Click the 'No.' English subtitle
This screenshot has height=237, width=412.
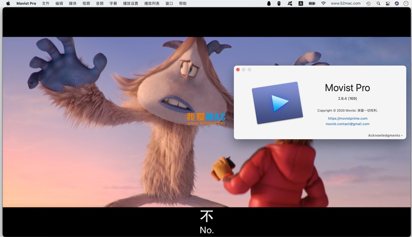pyautogui.click(x=207, y=230)
